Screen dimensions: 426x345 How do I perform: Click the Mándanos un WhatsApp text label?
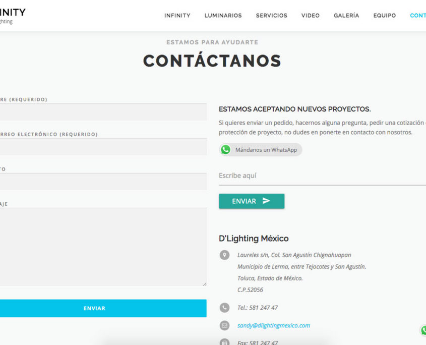[x=266, y=150]
